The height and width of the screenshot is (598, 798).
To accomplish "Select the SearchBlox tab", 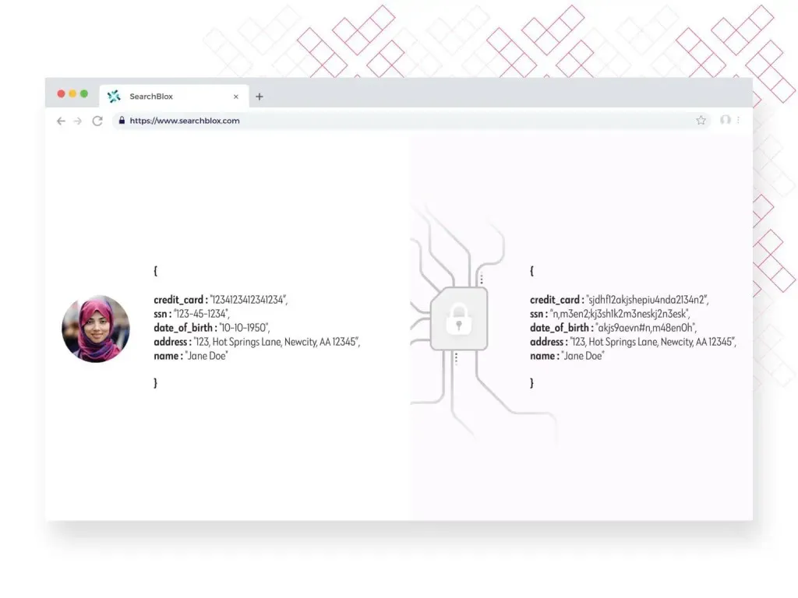I will [x=174, y=96].
